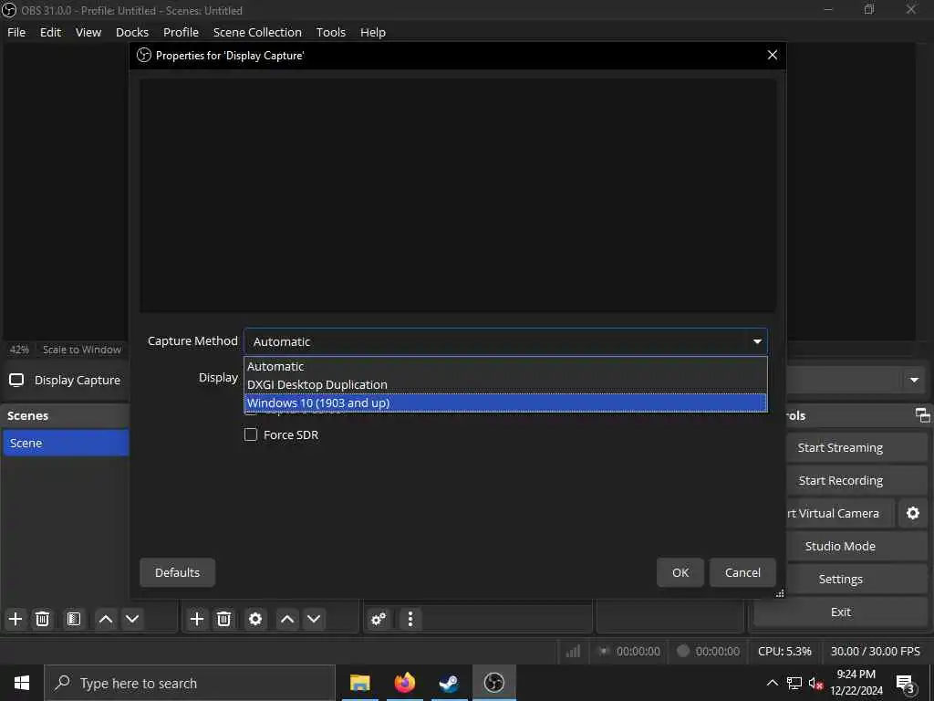Open the Scene Collection menu
Viewport: 934px width, 701px height.
tap(257, 32)
